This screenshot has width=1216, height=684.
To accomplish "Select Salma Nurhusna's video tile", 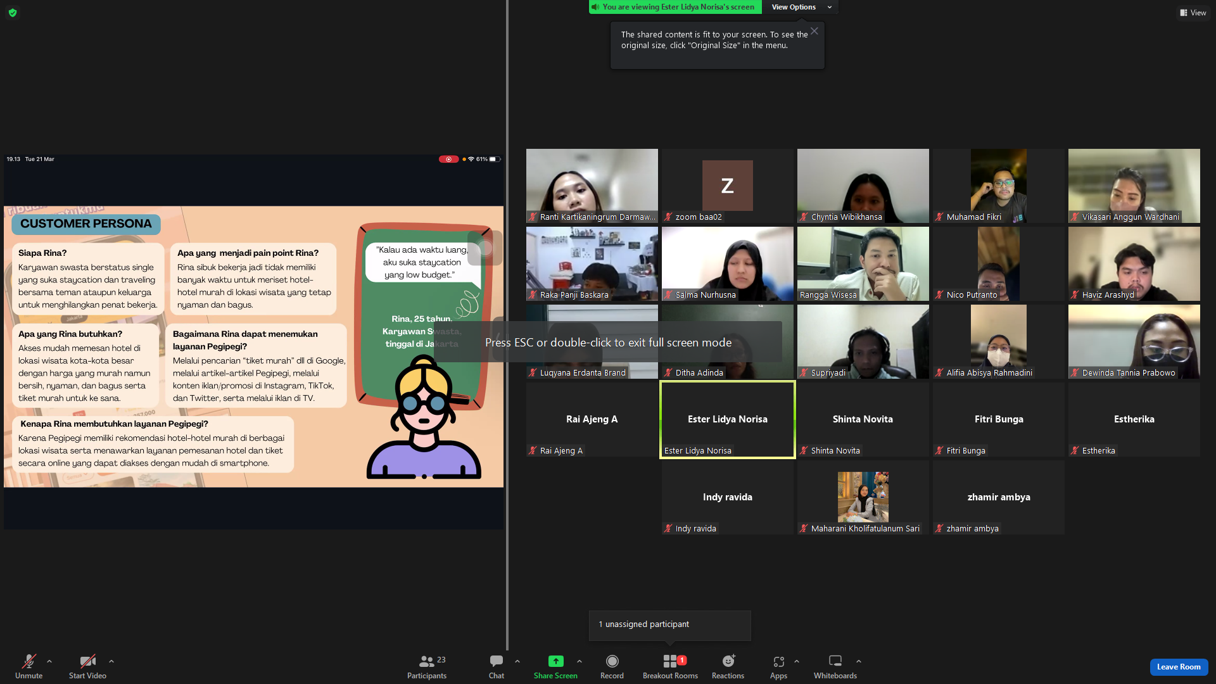I will pos(728,263).
